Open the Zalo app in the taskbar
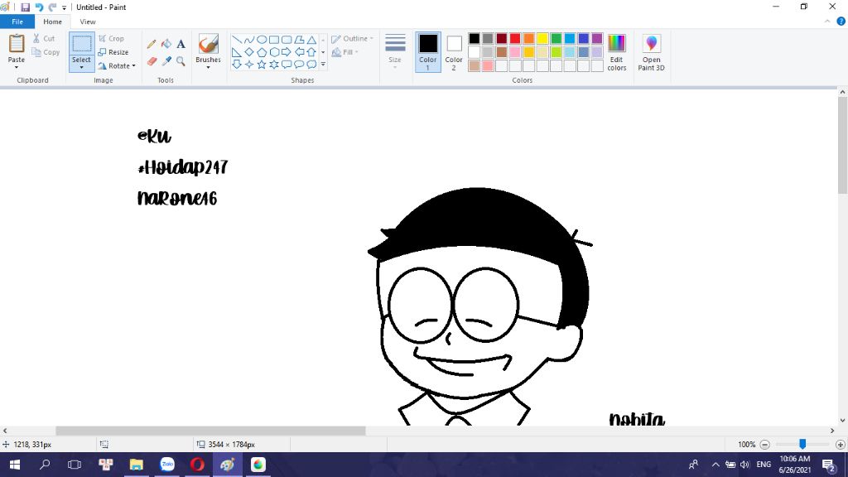The width and height of the screenshot is (848, 477). (x=167, y=465)
